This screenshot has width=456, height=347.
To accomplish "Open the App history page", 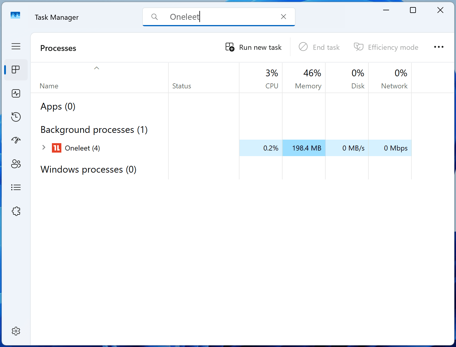I will [16, 117].
